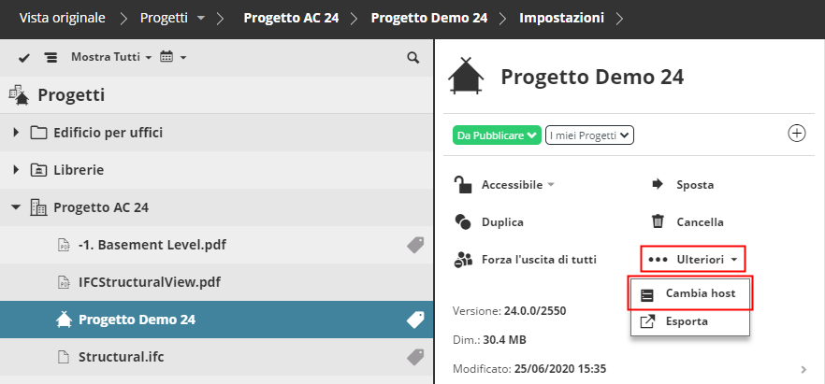Collapse the Progetto AC 24 tree node
Image resolution: width=825 pixels, height=384 pixels.
click(16, 207)
